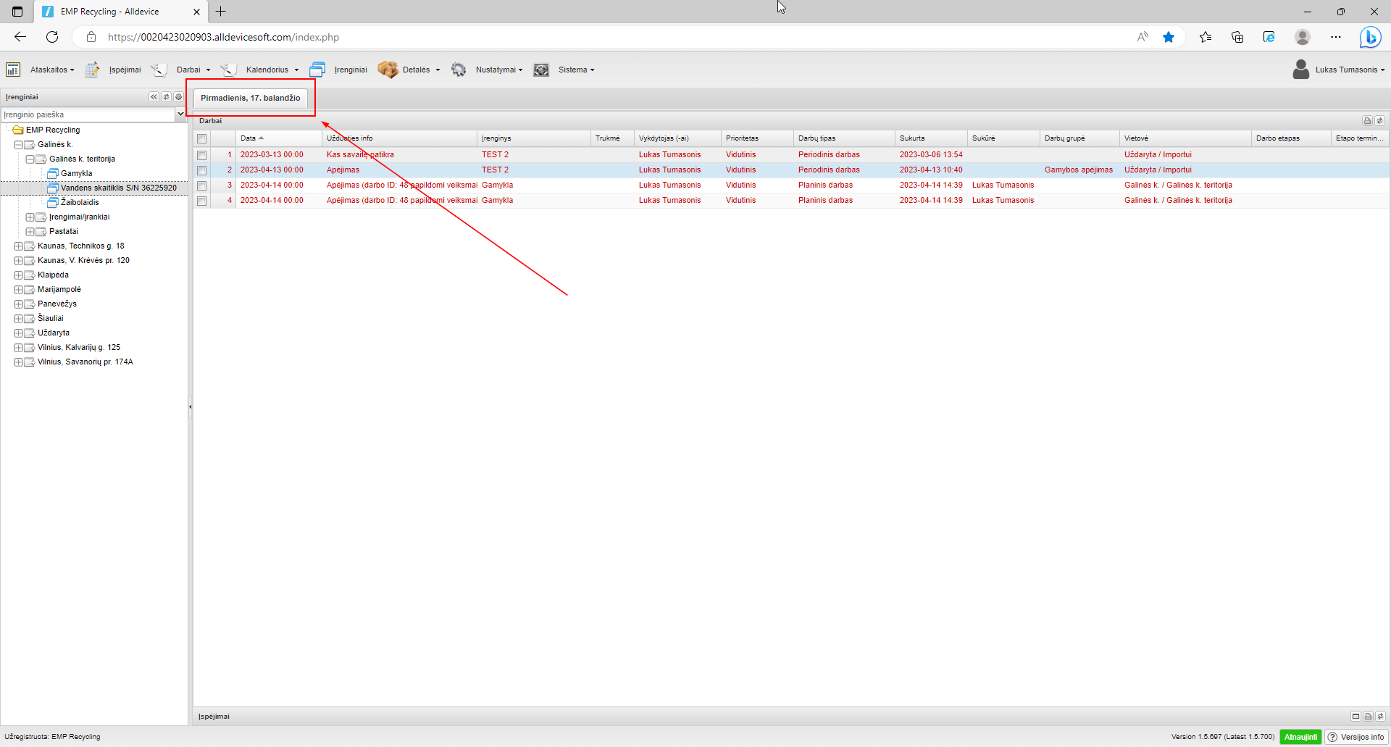The image size is (1391, 747).
Task: Sort by the Data column header
Action: click(x=279, y=138)
